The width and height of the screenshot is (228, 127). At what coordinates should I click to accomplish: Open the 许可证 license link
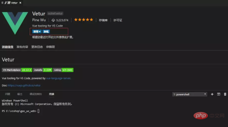[x=117, y=20]
